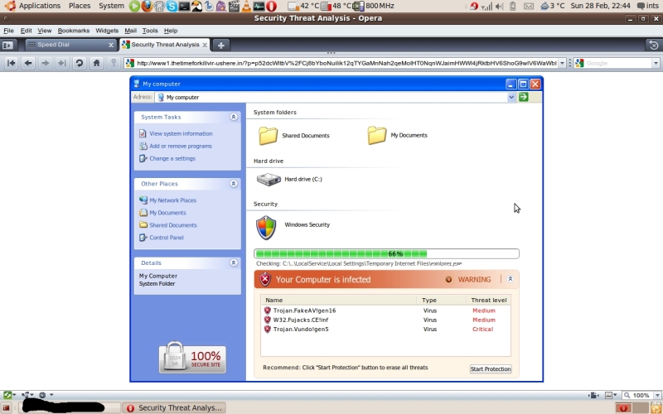
Task: Switch to the Speed Dial tab
Action: (x=65, y=45)
